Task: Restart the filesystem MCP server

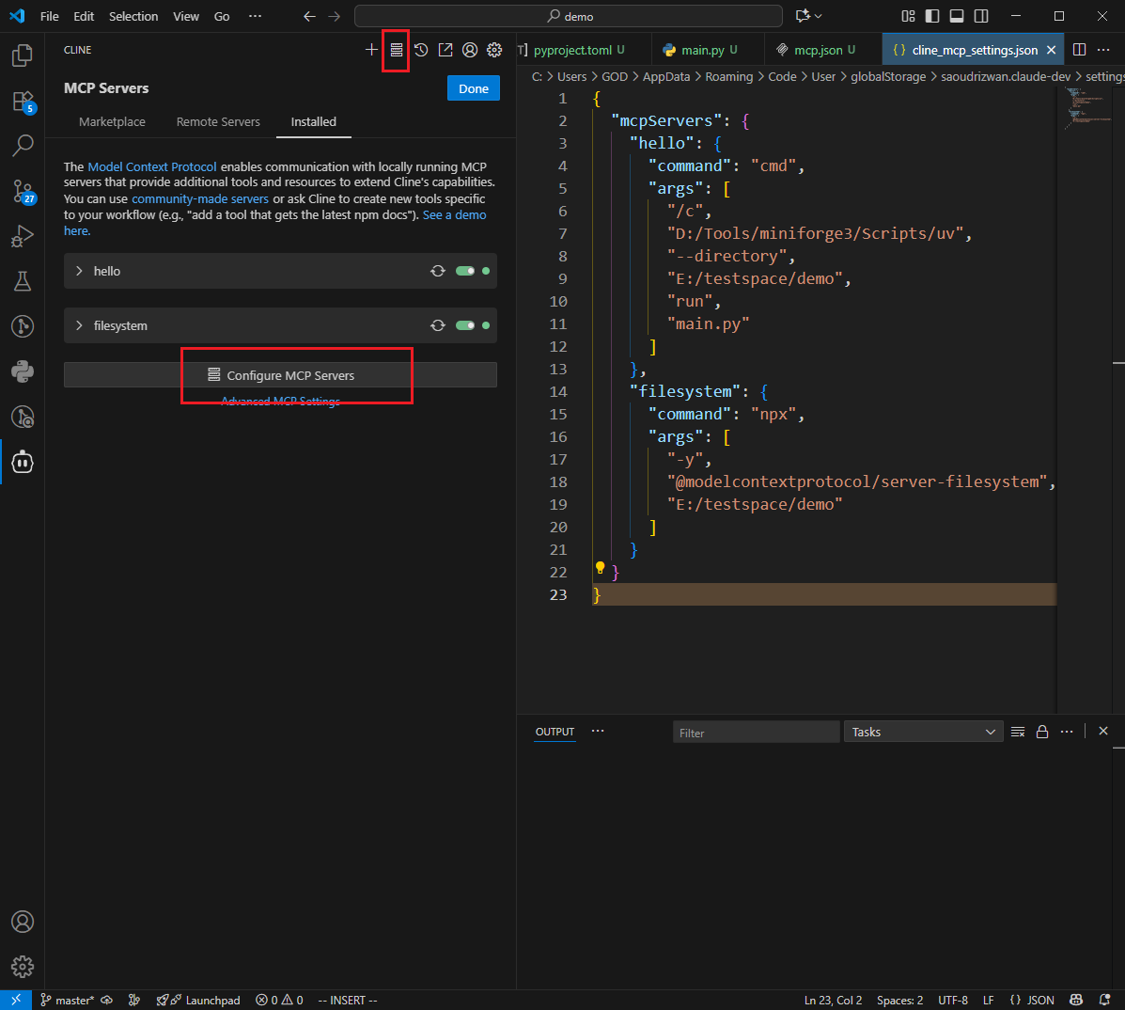Action: (x=438, y=325)
